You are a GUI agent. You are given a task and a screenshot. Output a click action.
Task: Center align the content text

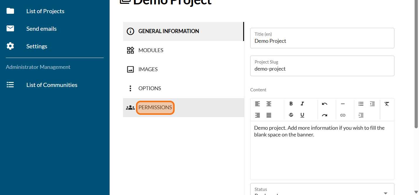tap(269, 104)
